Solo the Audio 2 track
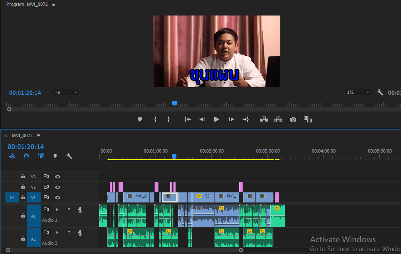This screenshot has height=254, width=401. click(x=69, y=233)
